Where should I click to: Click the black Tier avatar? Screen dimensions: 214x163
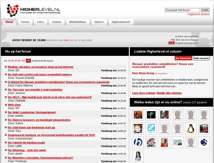point(151,114)
